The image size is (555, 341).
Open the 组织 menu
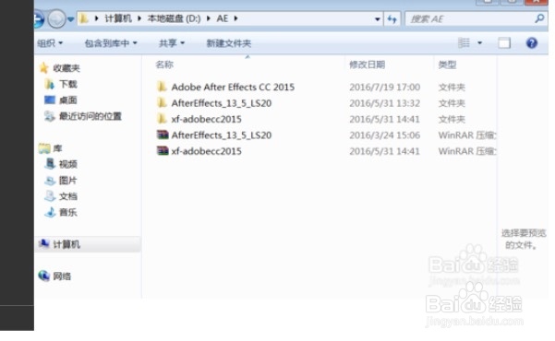click(x=50, y=43)
